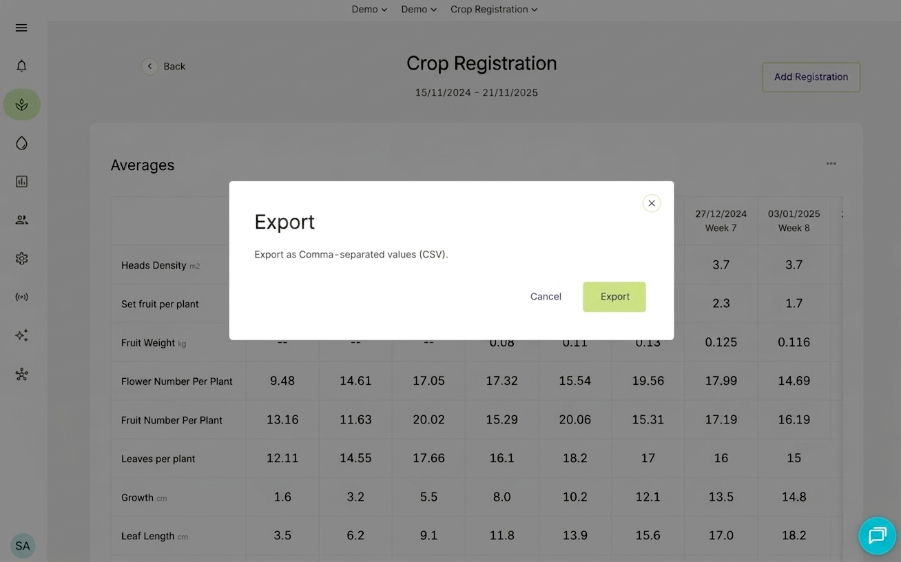Screen dimensions: 901x562
Task: Click the Back arrow circle icon
Action: point(149,66)
